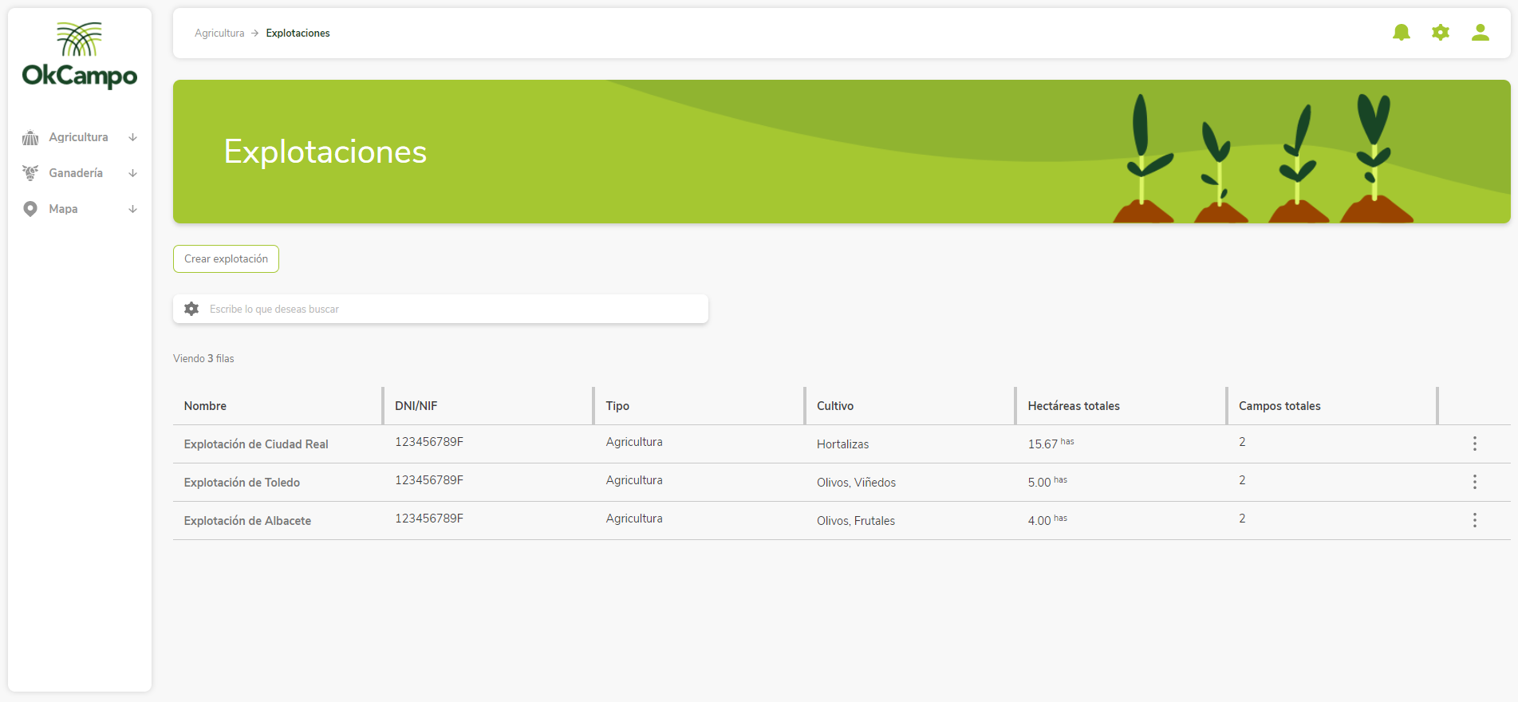
Task: Open options menu for Albacete row
Action: pos(1474,520)
